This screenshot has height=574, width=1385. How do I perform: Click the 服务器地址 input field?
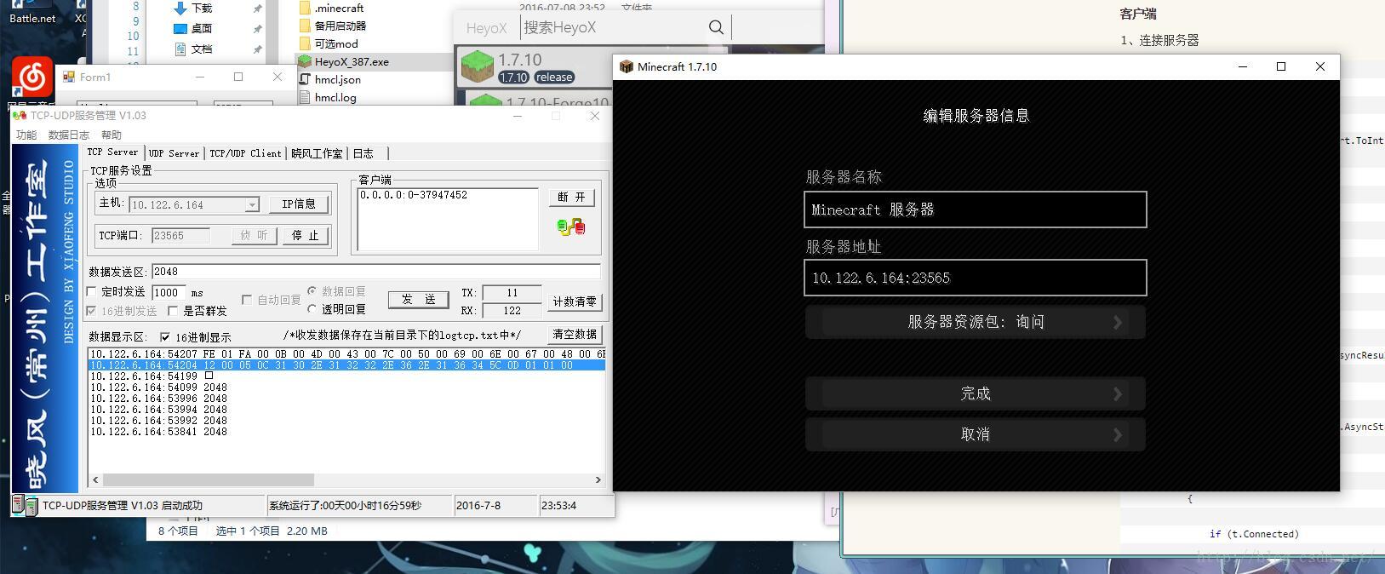[976, 278]
